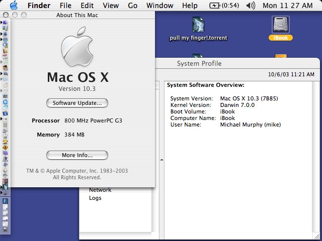Click the More Info... button

77,155
